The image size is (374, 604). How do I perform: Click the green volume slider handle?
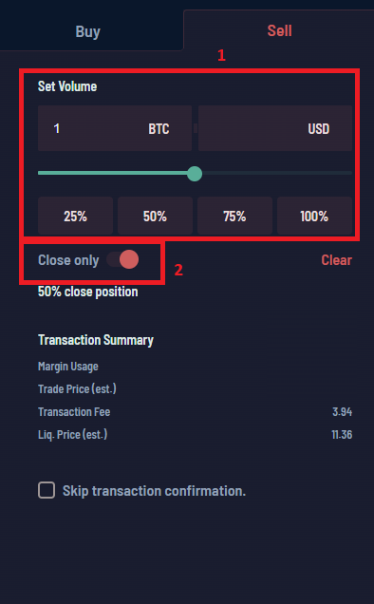pos(195,174)
